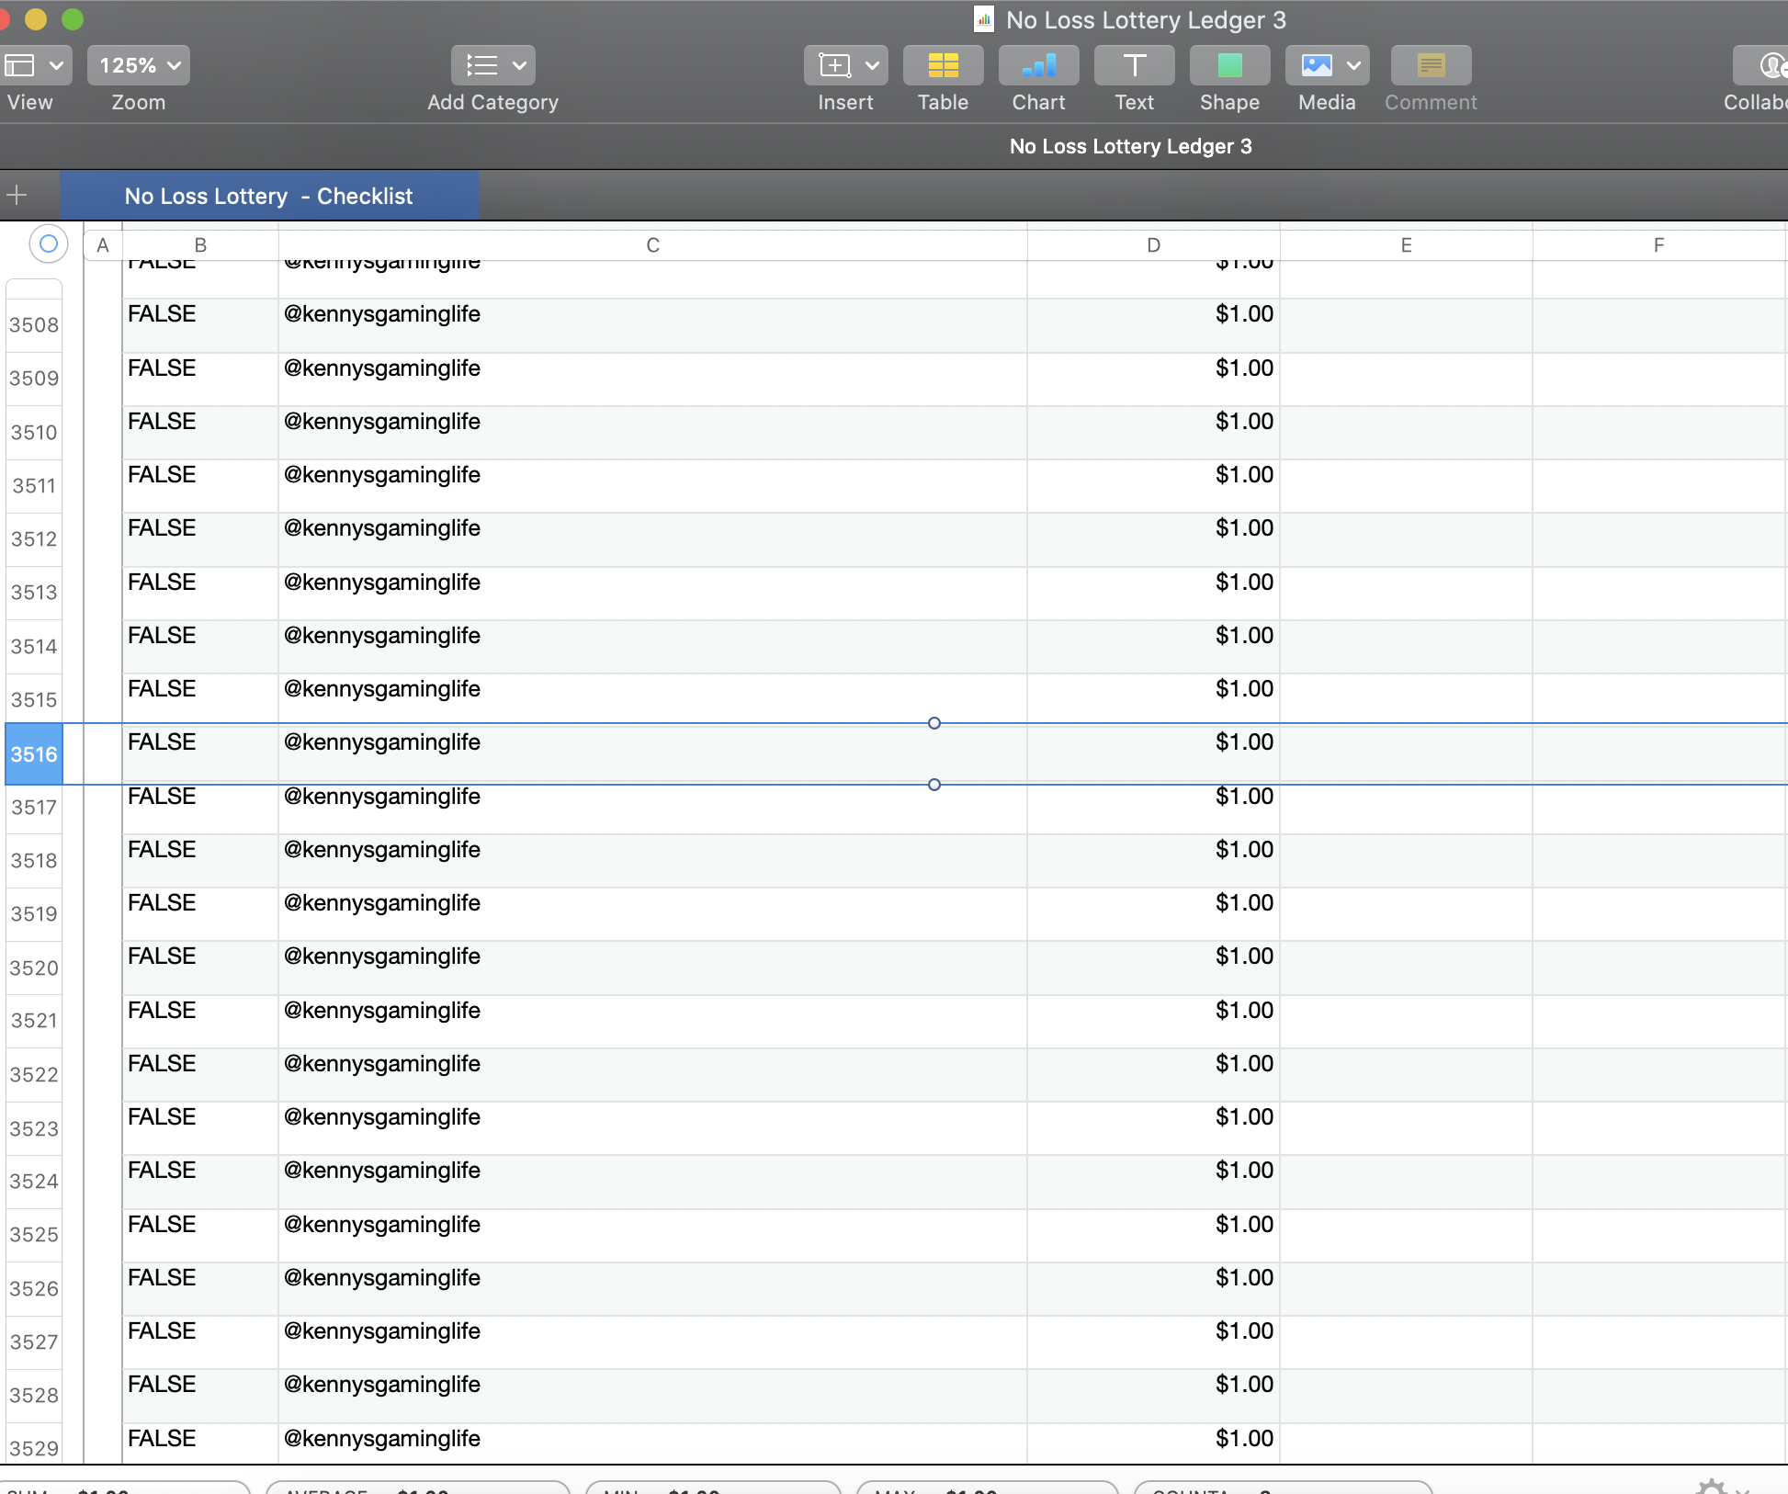This screenshot has height=1494, width=1788.
Task: Click @kennysgaminglife cell in row 3522
Action: tap(652, 1075)
